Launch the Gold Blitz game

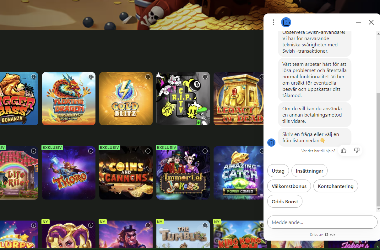pos(126,99)
